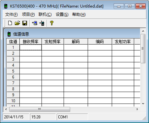Click the 发射频率 column header
The width and height of the screenshot is (149, 123).
pyautogui.click(x=53, y=42)
